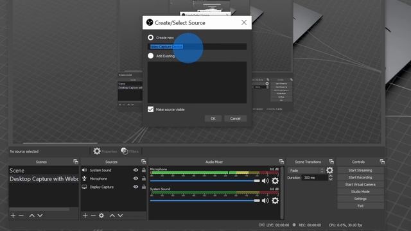This screenshot has height=231, width=411.
Task: Click the OBS logo in dialog title
Action: (x=150, y=22)
